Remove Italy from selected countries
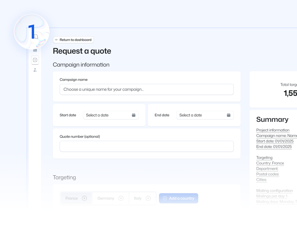The height and width of the screenshot is (231, 297). tap(148, 198)
